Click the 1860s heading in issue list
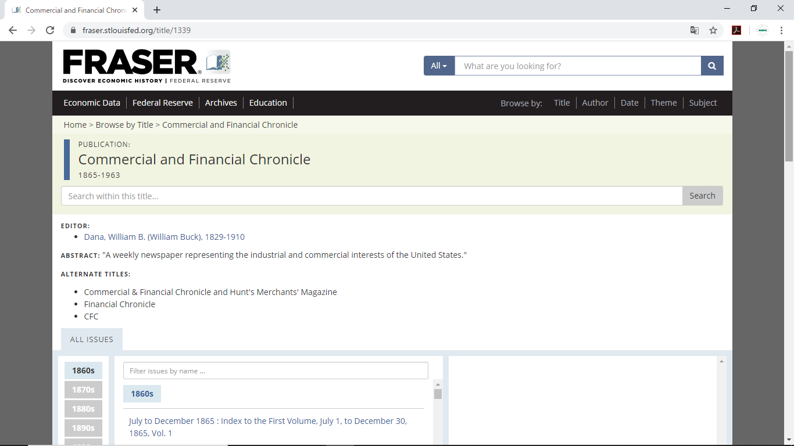The image size is (794, 446). 142,394
